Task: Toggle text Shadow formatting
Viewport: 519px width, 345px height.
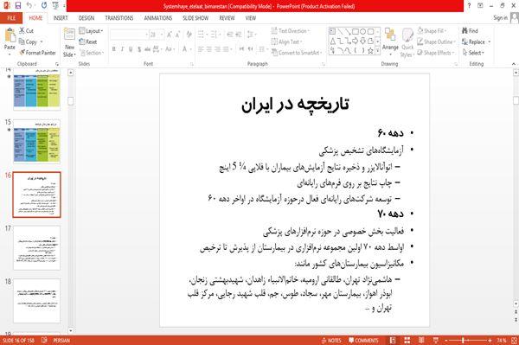Action: (139, 49)
